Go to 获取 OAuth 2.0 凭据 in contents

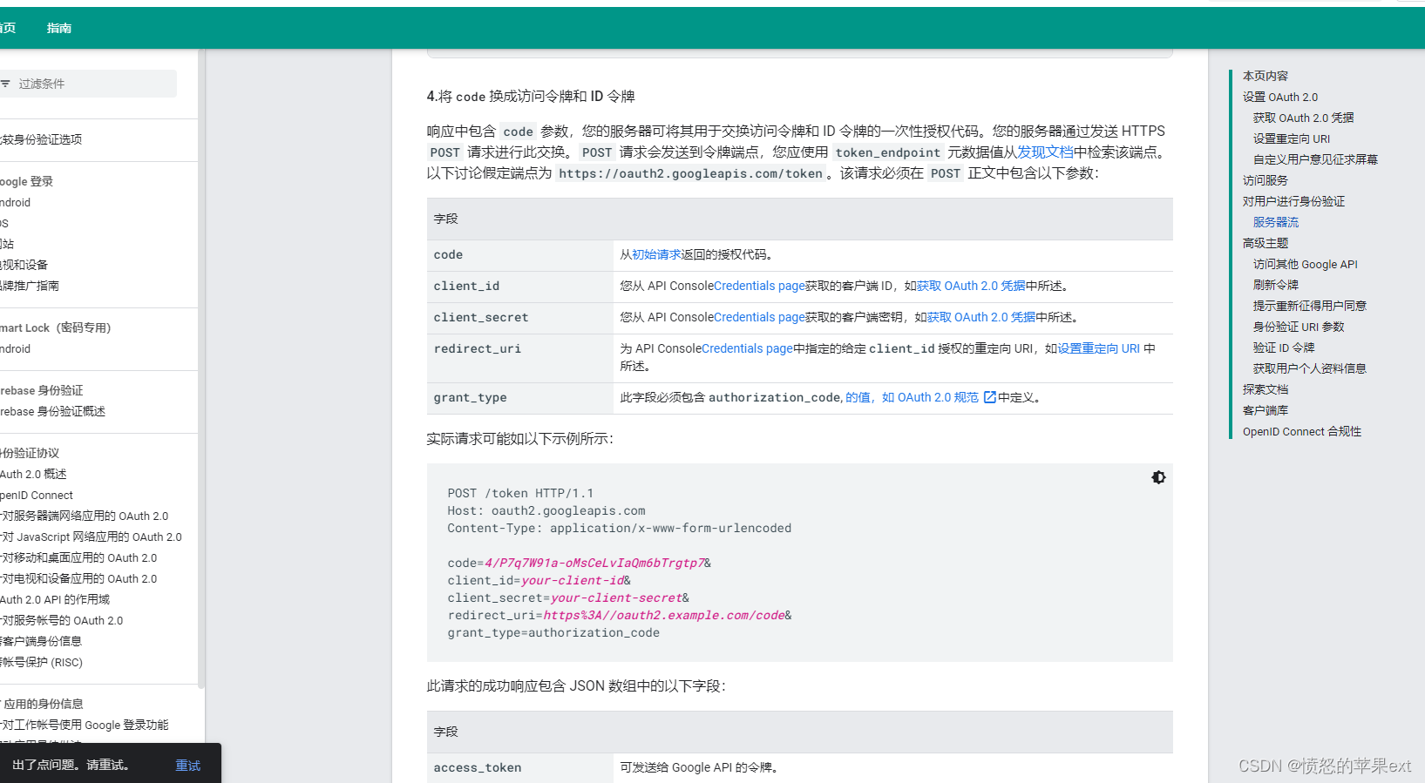click(x=1304, y=118)
